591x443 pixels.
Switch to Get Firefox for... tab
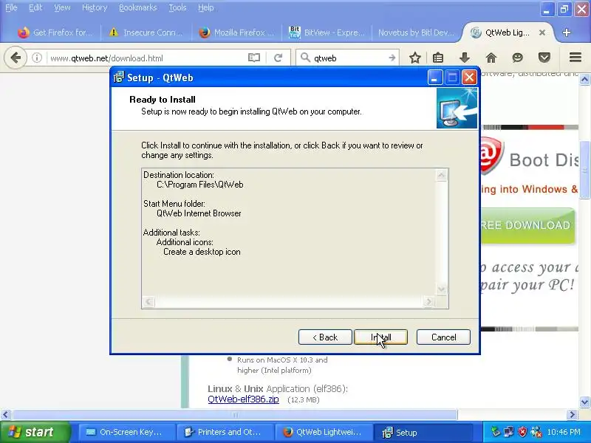click(x=55, y=32)
